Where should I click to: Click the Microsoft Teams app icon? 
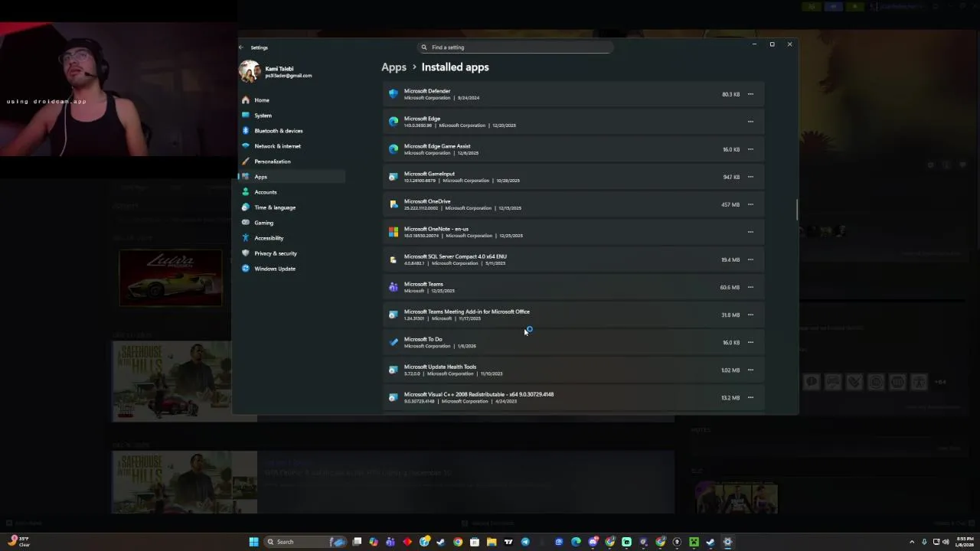click(x=394, y=287)
